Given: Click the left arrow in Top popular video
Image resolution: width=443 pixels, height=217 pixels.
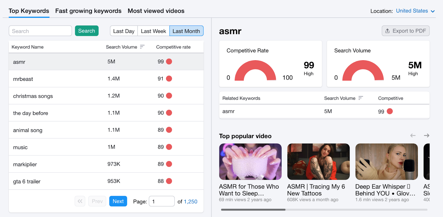Looking at the screenshot, I should [413, 136].
